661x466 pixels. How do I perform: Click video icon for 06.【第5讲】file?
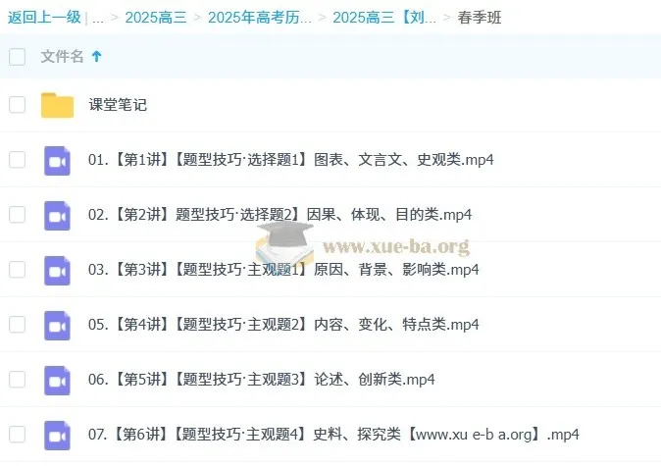pyautogui.click(x=57, y=380)
